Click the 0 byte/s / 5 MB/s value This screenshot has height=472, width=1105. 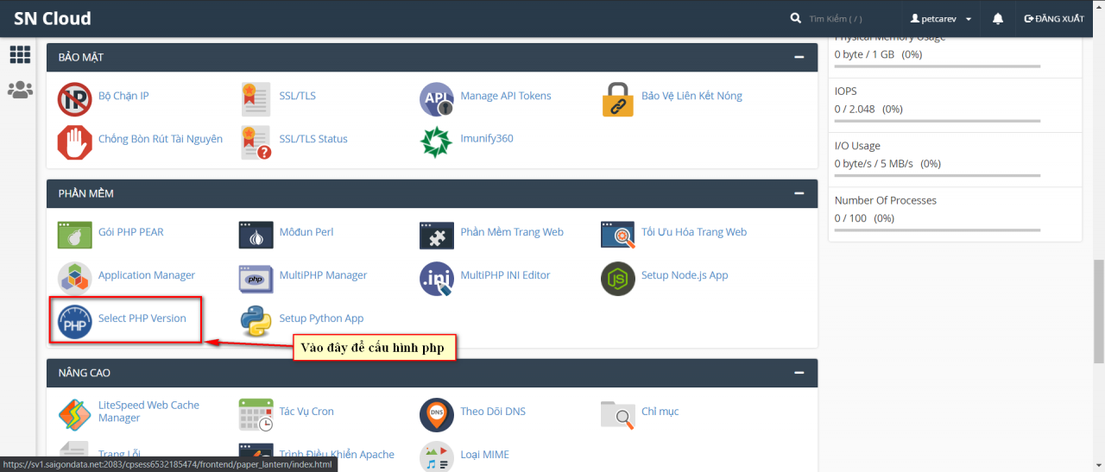[875, 164]
